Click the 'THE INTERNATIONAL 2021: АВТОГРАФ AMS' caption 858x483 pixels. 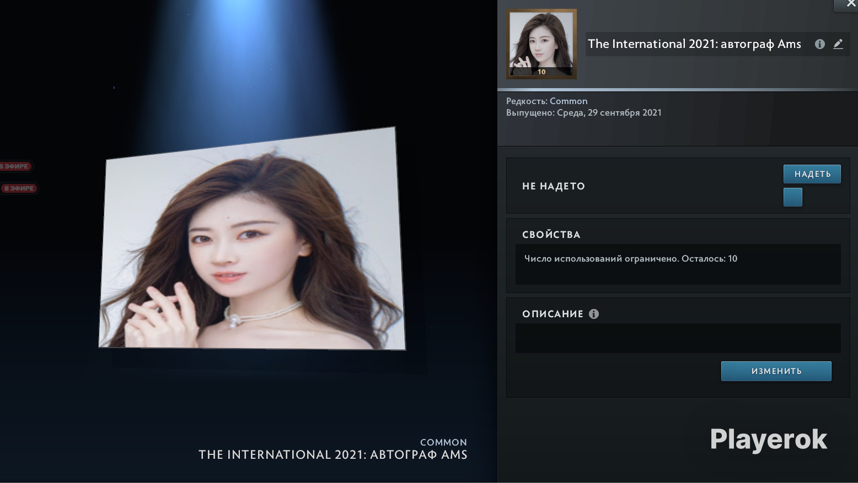click(x=333, y=455)
